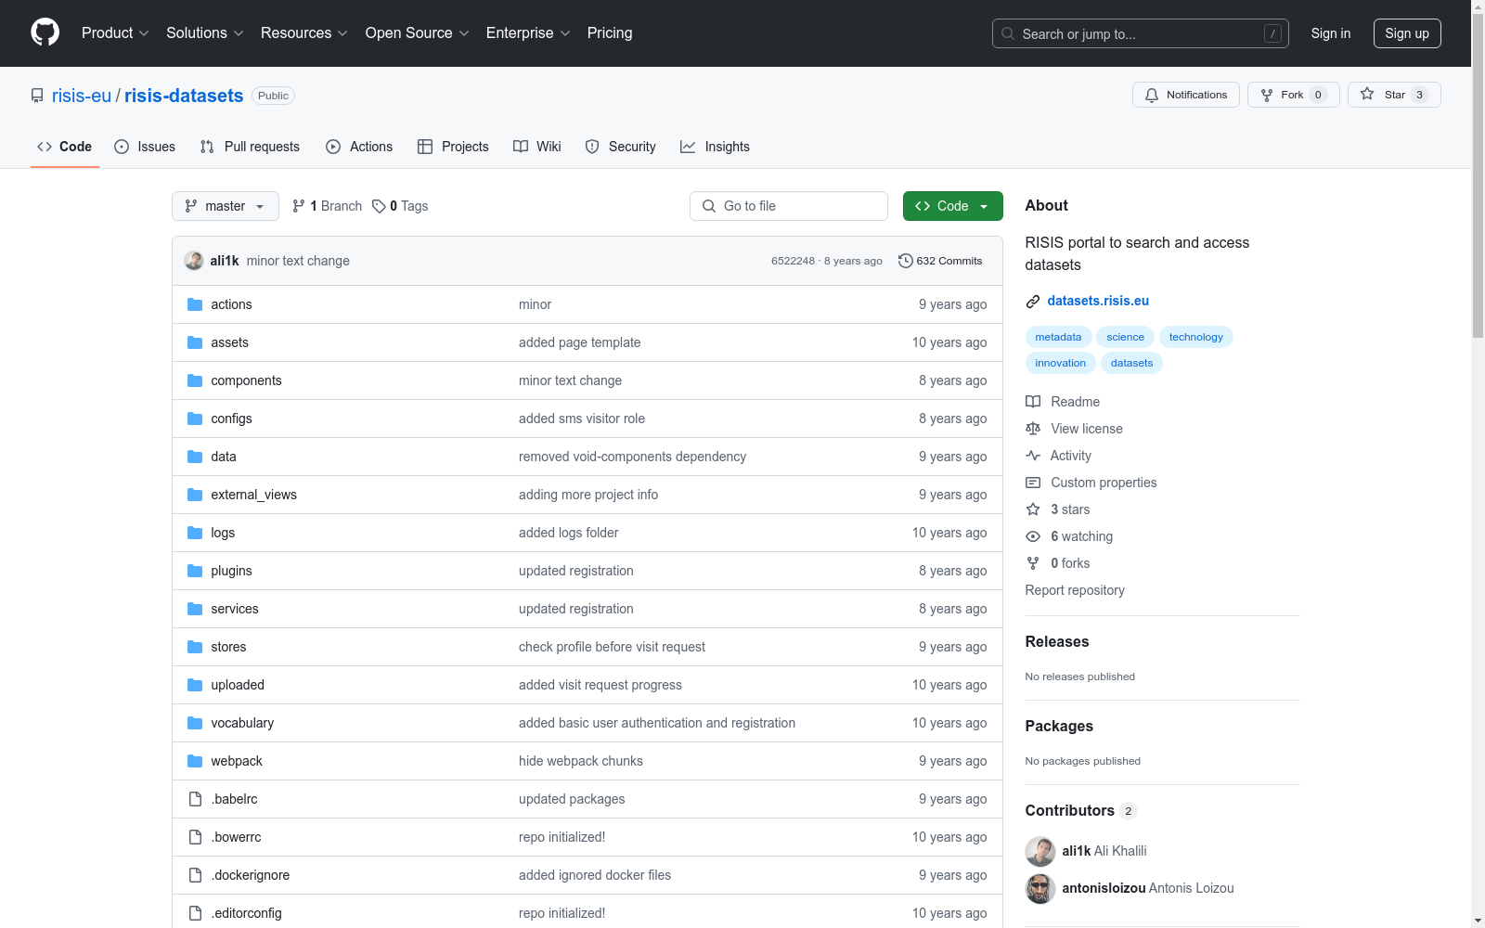Click the Sign up button
The width and height of the screenshot is (1485, 928).
[x=1407, y=33]
